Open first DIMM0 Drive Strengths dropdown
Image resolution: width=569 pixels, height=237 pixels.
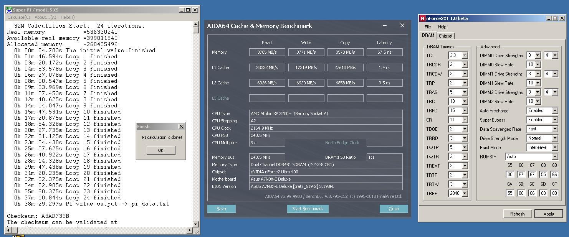(x=537, y=55)
